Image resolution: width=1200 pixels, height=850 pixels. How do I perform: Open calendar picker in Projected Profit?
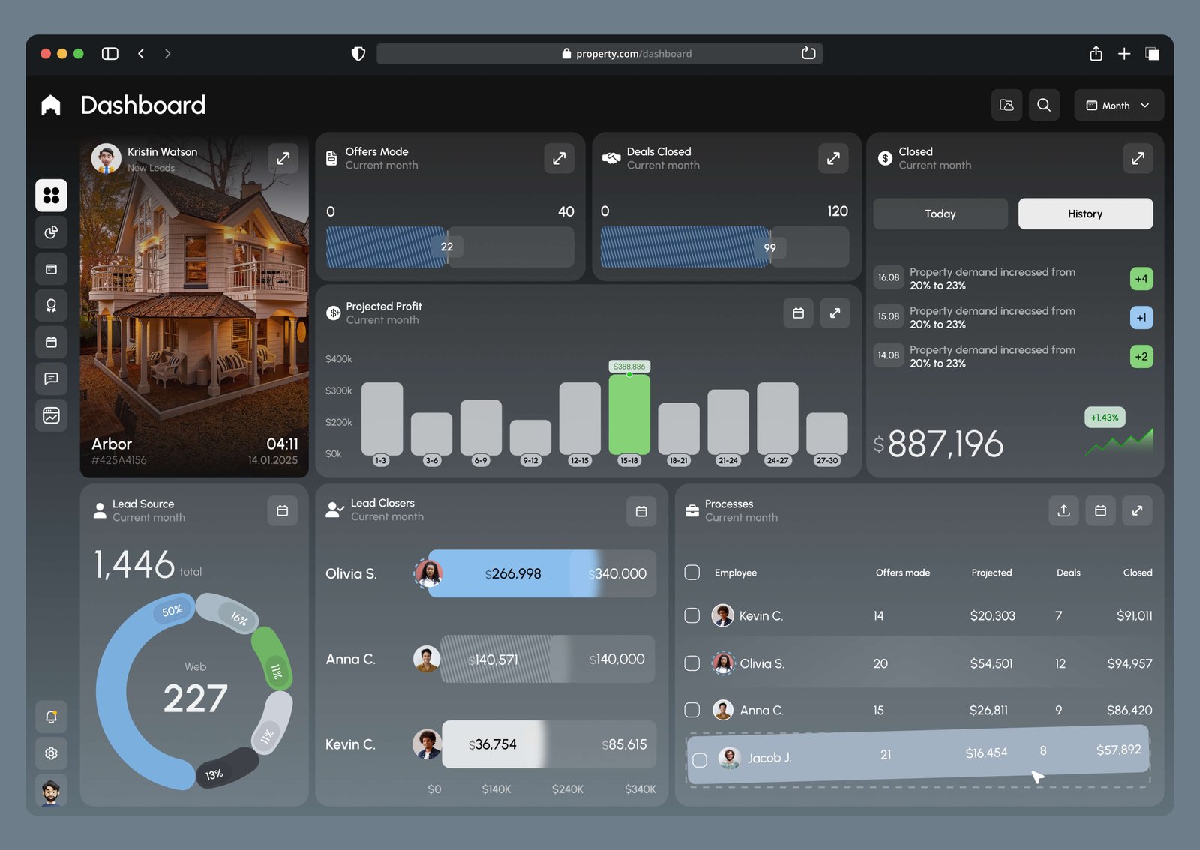[798, 313]
